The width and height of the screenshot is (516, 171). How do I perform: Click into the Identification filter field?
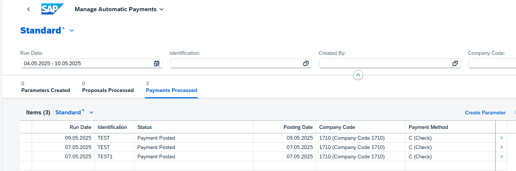click(237, 63)
